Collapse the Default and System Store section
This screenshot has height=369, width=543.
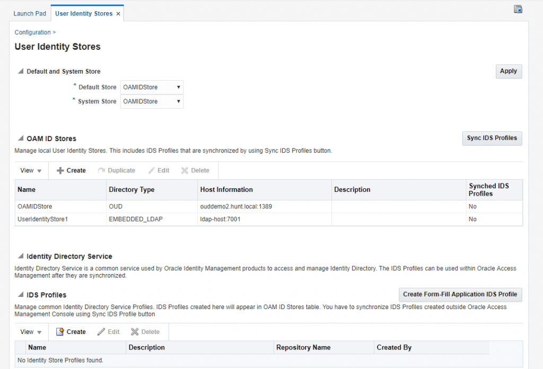click(21, 71)
